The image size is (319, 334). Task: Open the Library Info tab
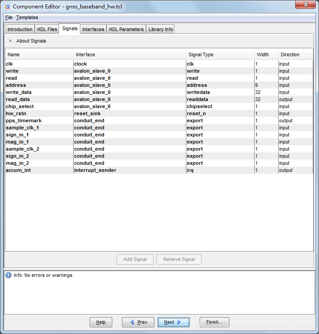pyautogui.click(x=161, y=29)
